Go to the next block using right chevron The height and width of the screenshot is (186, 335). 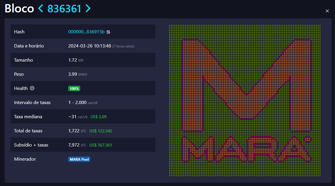tap(88, 9)
